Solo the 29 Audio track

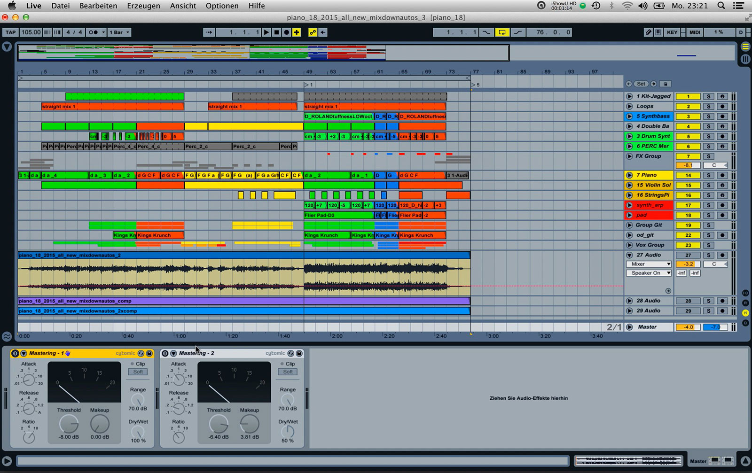708,311
